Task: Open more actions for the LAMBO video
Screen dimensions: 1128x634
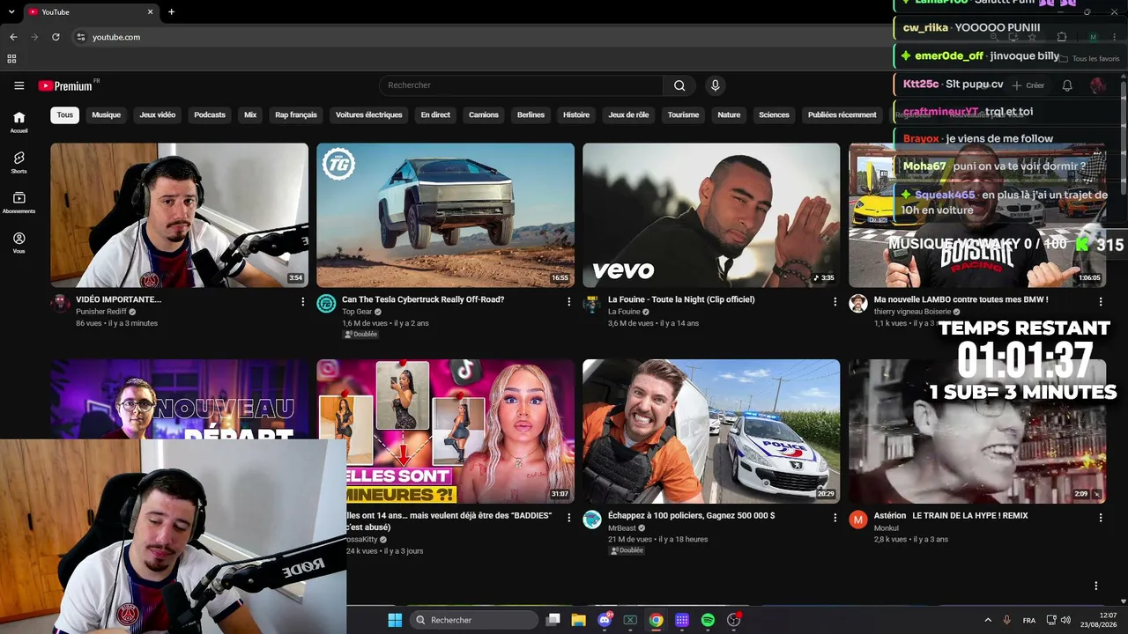Action: [1101, 301]
